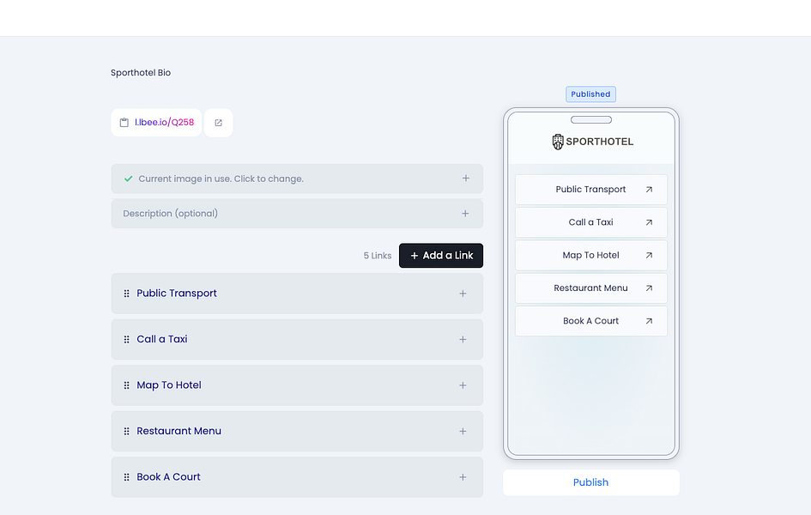811x515 pixels.
Task: Click the Publish button
Action: click(590, 482)
